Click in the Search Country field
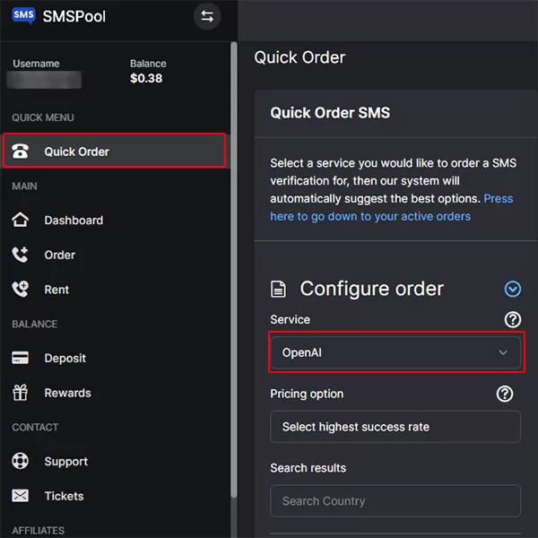 click(x=395, y=500)
